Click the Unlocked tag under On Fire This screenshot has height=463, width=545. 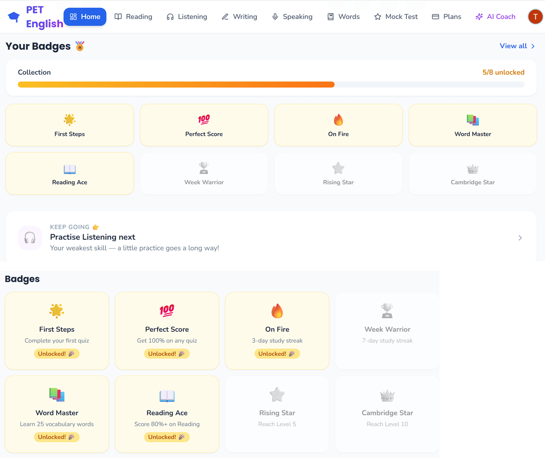tap(277, 354)
